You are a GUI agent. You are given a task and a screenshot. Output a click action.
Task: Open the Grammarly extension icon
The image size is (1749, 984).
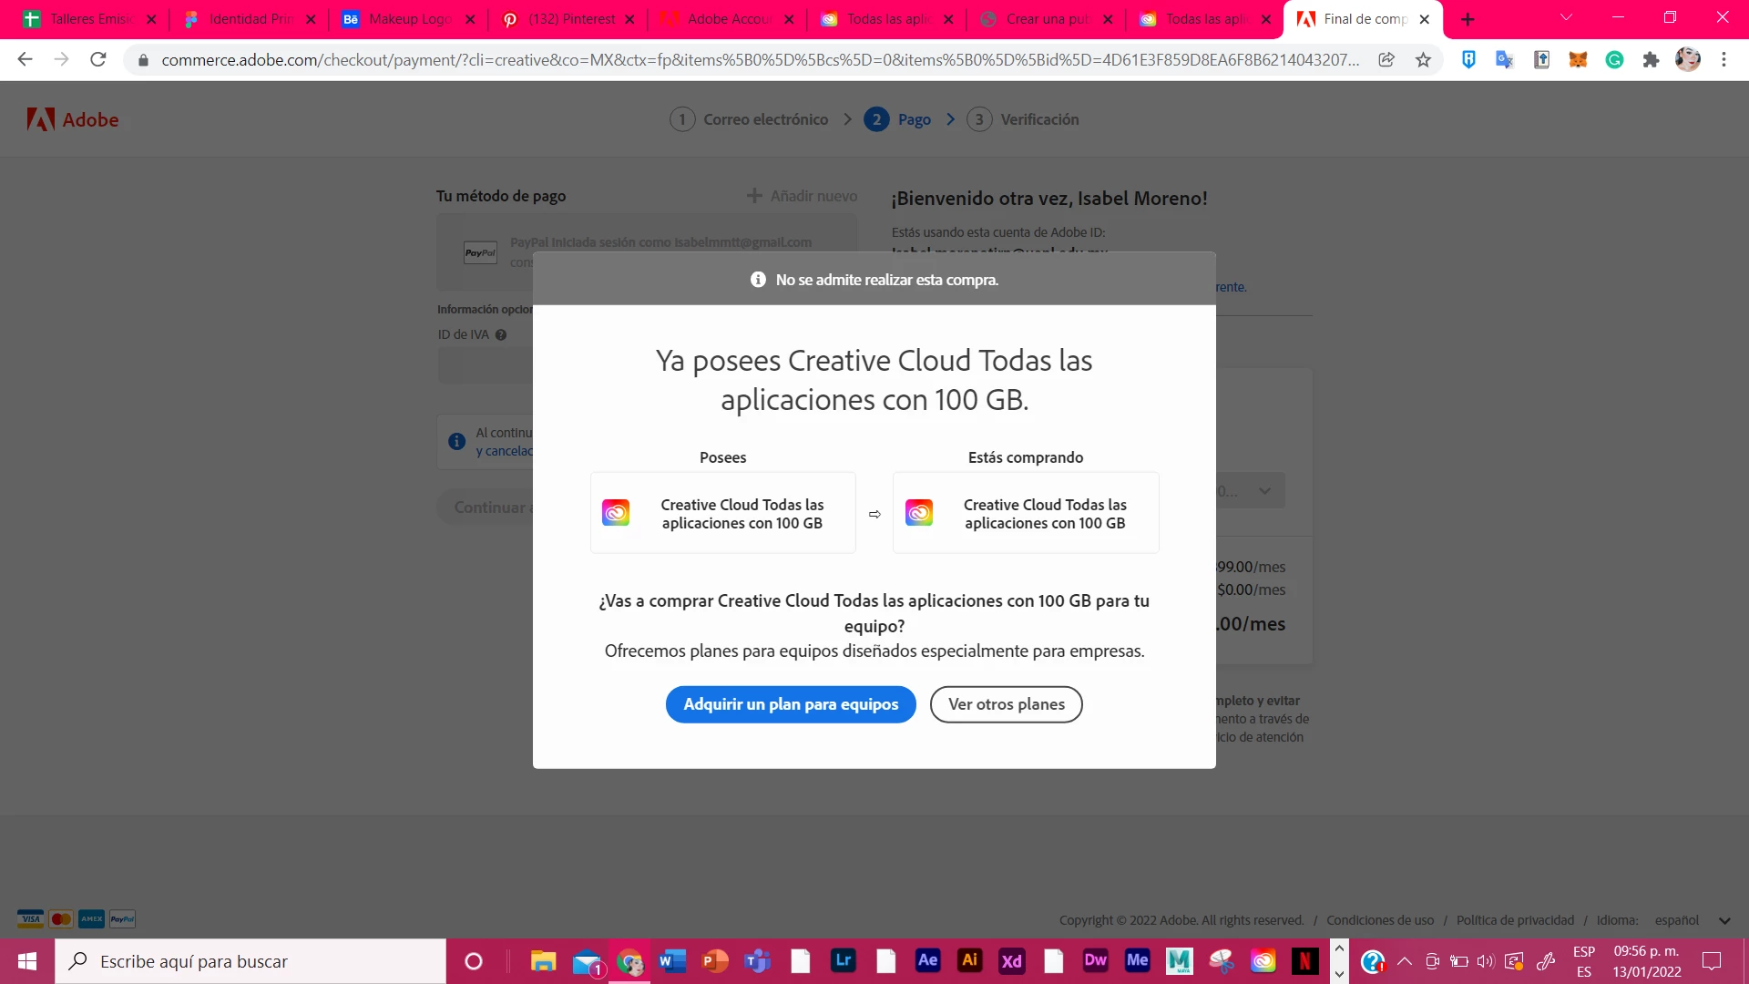(x=1614, y=59)
